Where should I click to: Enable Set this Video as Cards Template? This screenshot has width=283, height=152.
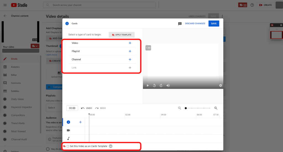(x=68, y=146)
